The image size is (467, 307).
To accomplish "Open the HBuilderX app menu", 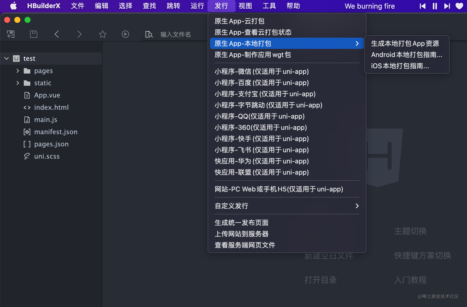I will click(44, 6).
